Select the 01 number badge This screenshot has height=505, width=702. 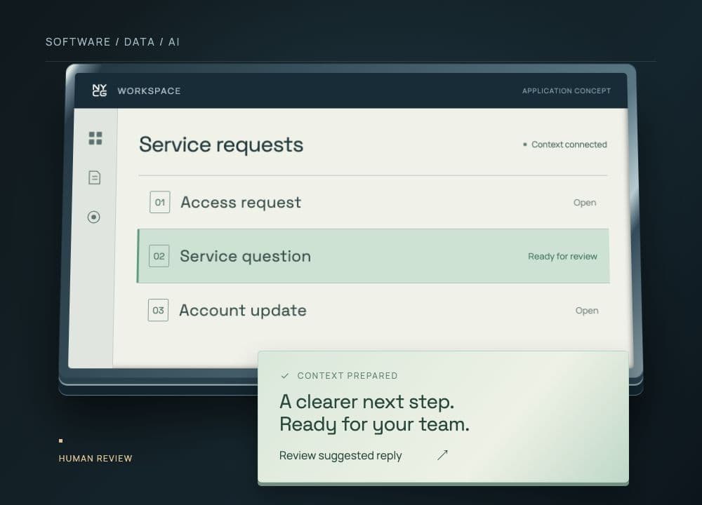160,202
